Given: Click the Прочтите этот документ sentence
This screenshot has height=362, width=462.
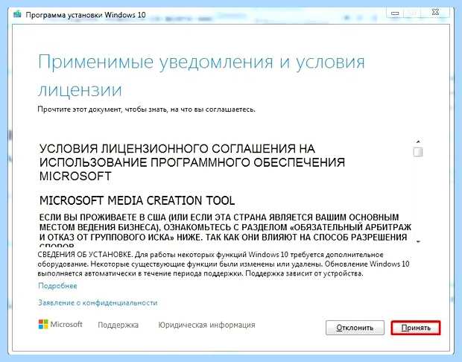Looking at the screenshot, I should point(147,109).
